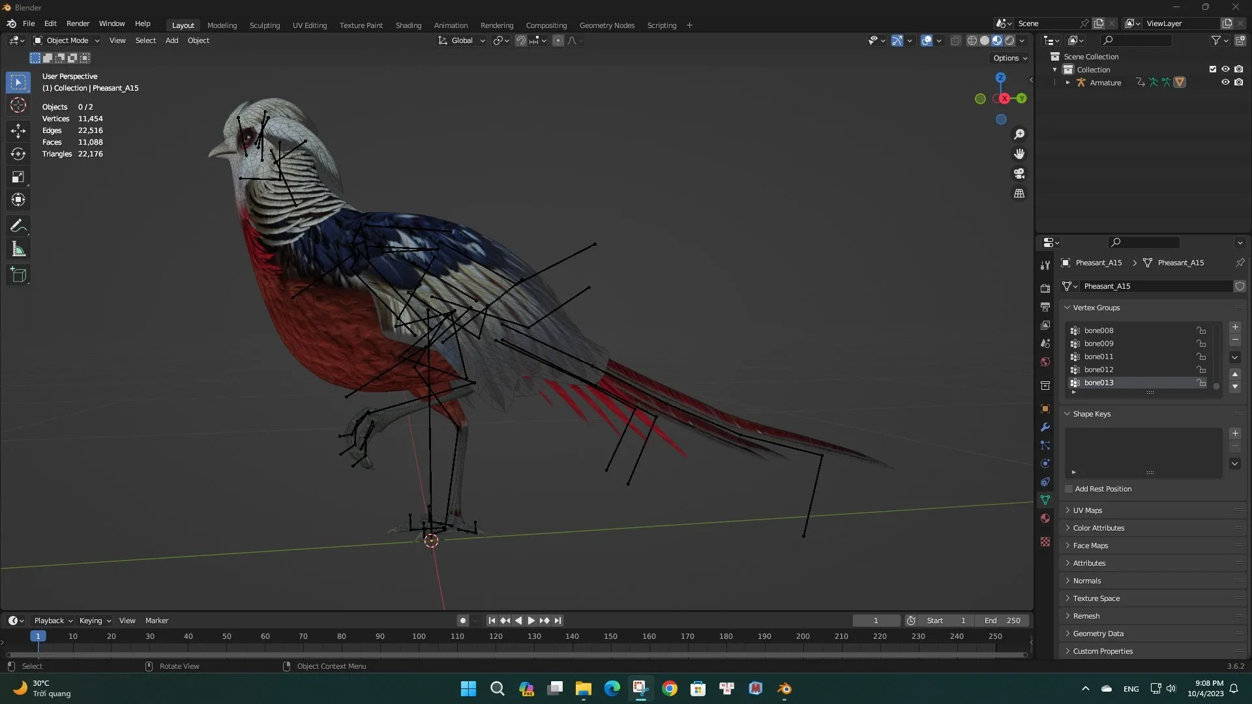The image size is (1252, 704).
Task: Collapse the Vertex Groups panel
Action: pos(1067,308)
